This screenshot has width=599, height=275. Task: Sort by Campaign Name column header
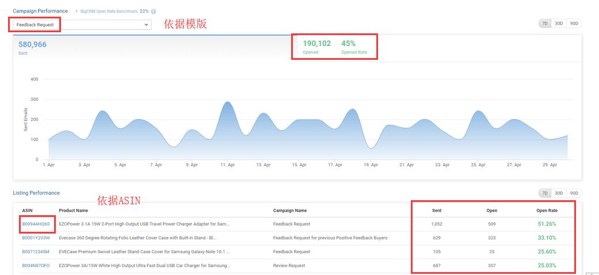pos(290,211)
